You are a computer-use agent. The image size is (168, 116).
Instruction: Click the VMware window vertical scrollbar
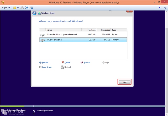[x=166, y=71]
